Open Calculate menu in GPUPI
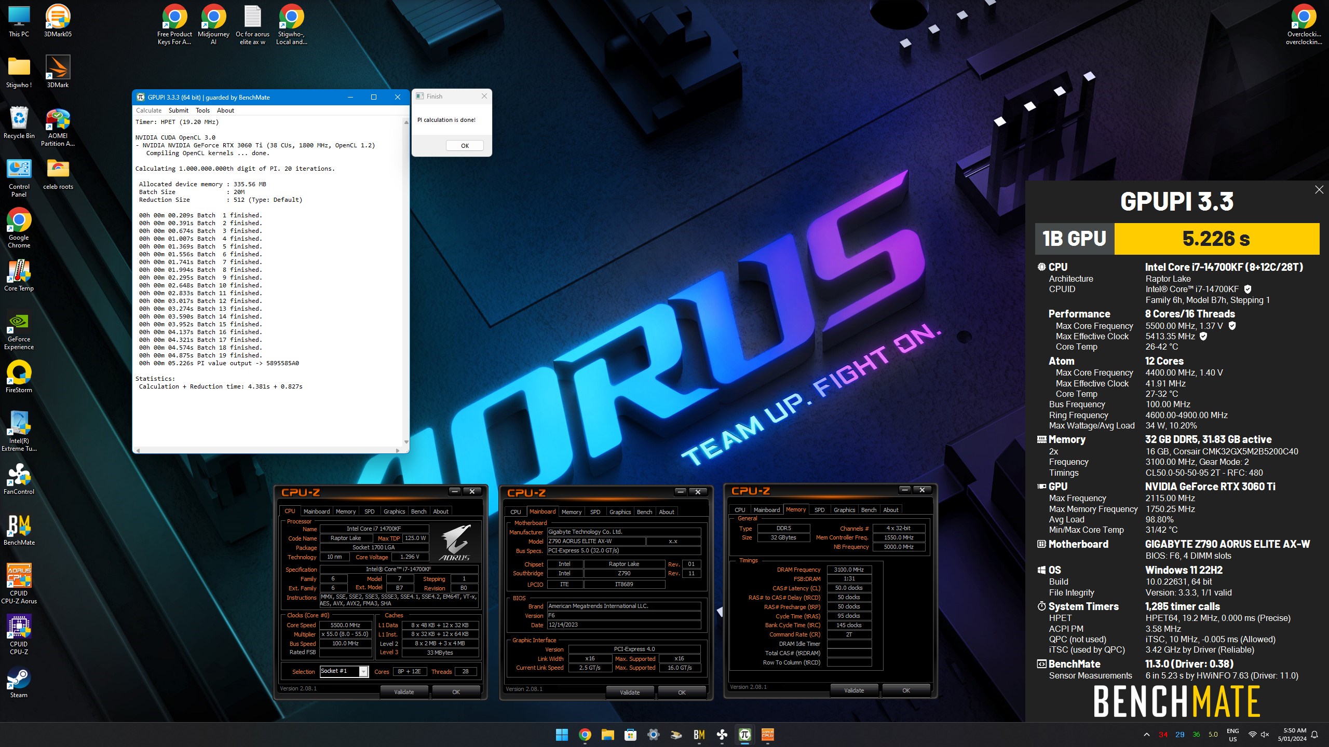Viewport: 1329px width, 747px height. coord(148,110)
